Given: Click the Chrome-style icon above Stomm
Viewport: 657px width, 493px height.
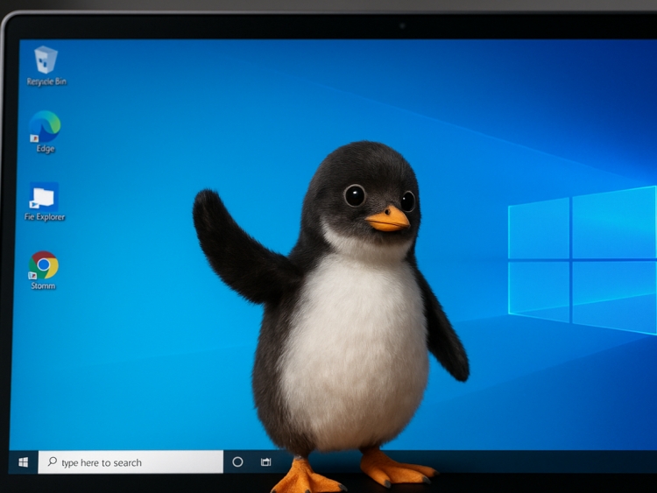Looking at the screenshot, I should [44, 264].
